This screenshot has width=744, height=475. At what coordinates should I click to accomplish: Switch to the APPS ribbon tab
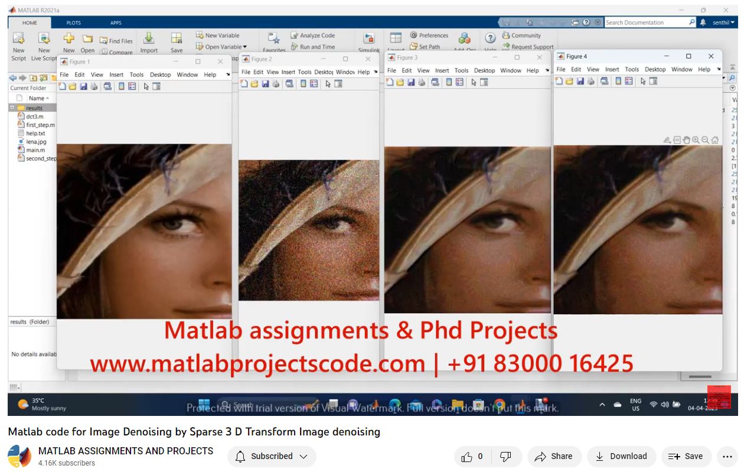pyautogui.click(x=116, y=23)
